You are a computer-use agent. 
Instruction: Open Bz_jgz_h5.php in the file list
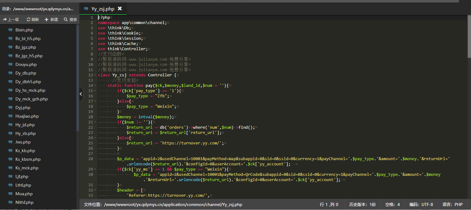[29, 56]
